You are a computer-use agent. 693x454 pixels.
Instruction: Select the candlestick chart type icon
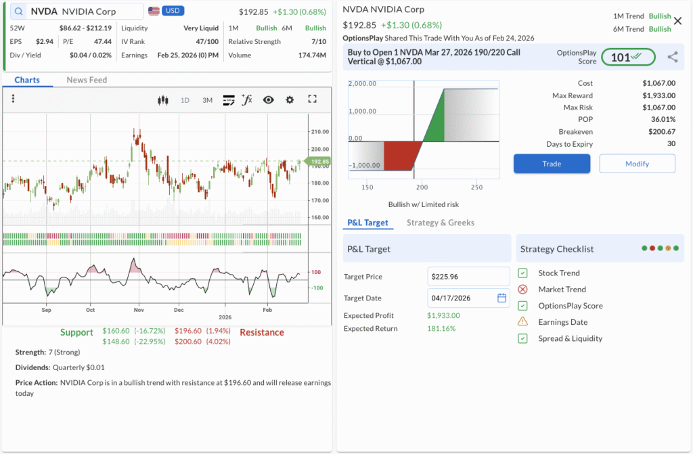tap(162, 100)
